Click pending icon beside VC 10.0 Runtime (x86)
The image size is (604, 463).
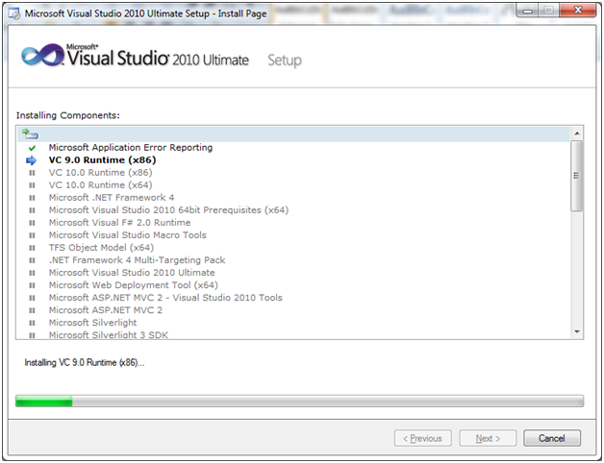tap(32, 173)
